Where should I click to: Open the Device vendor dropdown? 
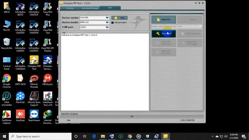(107, 17)
